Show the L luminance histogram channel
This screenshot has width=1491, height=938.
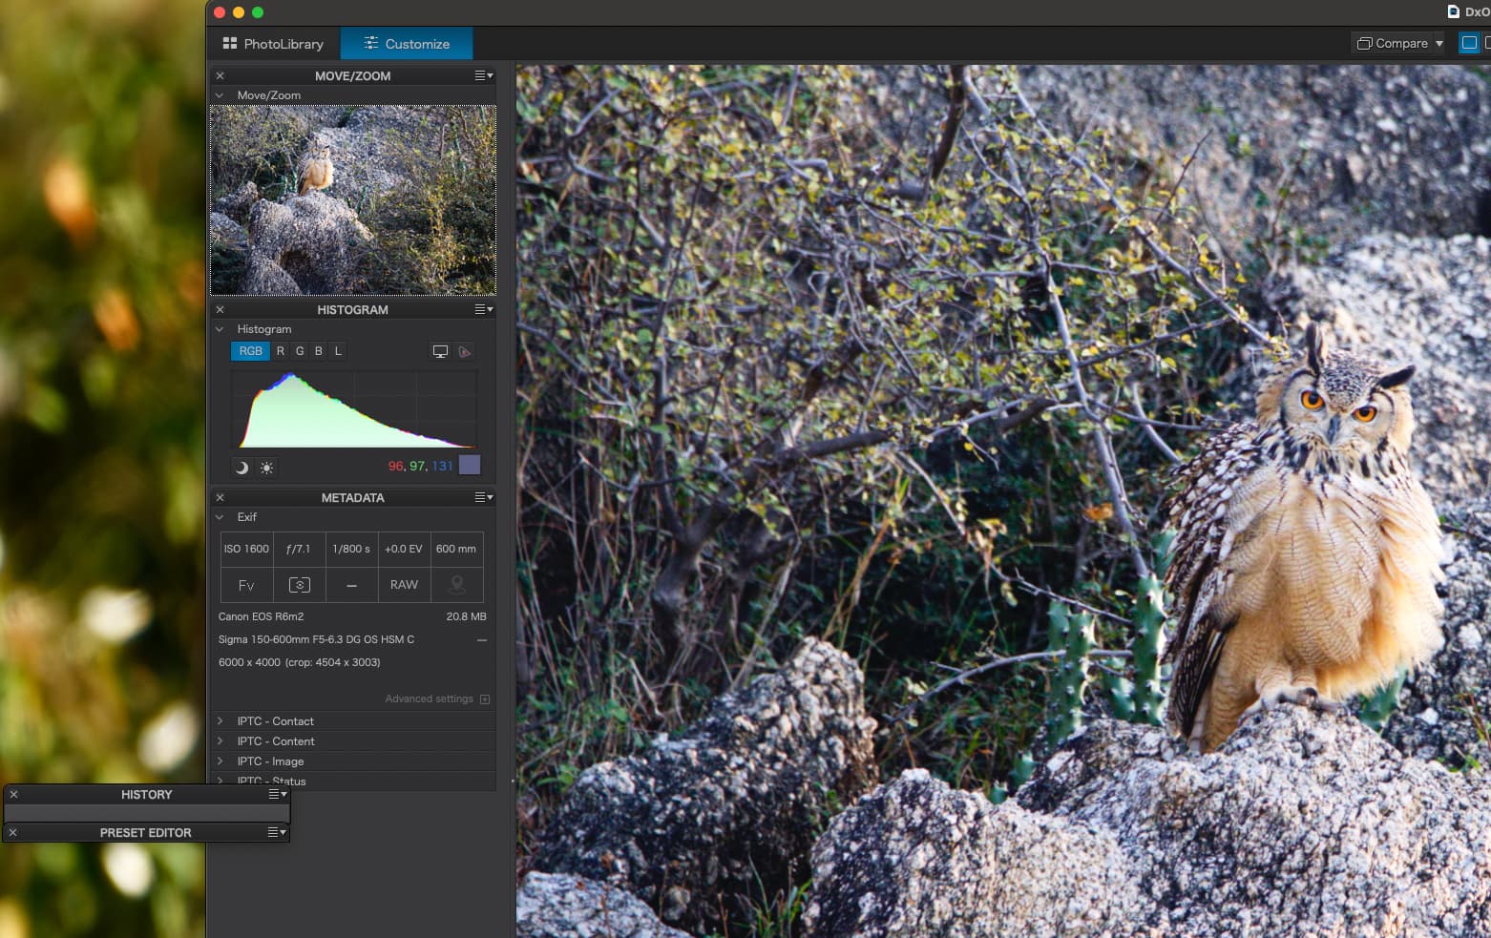tap(338, 351)
